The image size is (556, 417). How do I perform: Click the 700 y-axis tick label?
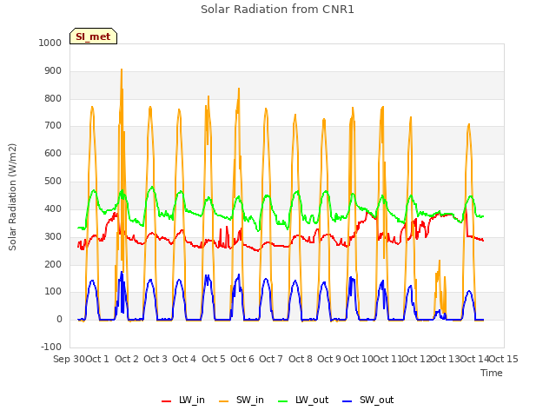[53, 126]
